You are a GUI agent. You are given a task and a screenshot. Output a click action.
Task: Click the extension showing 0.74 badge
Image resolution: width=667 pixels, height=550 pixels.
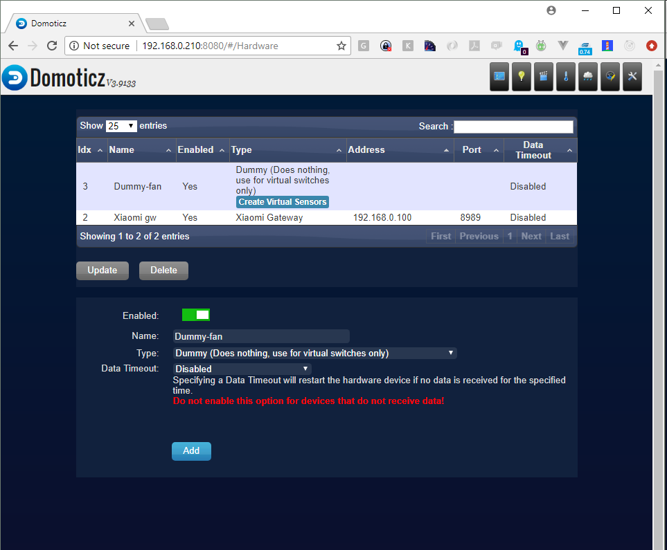tap(585, 48)
